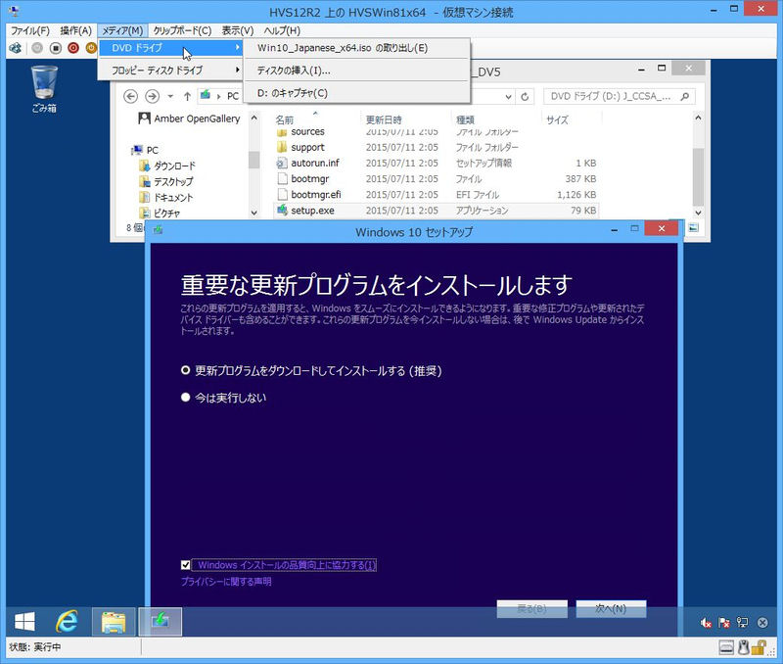Go up one folder level in Explorer
Viewport: 783px width, 664px height.
click(x=187, y=96)
